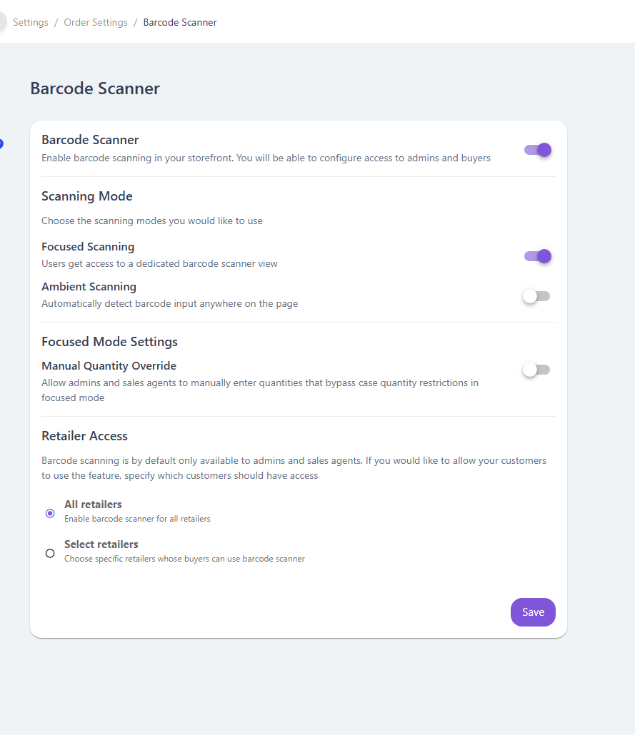Choose the Select retailers radio button
The image size is (635, 735).
coord(50,553)
